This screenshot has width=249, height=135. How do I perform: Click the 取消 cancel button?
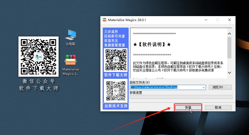(218, 108)
